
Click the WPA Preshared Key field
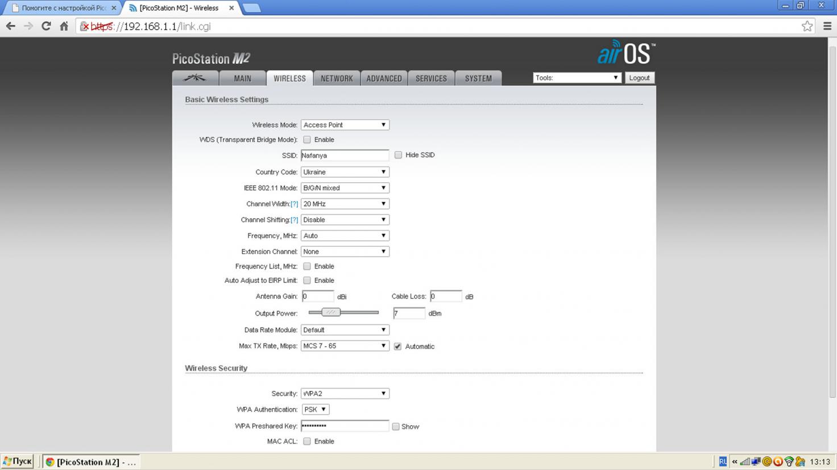coord(345,426)
